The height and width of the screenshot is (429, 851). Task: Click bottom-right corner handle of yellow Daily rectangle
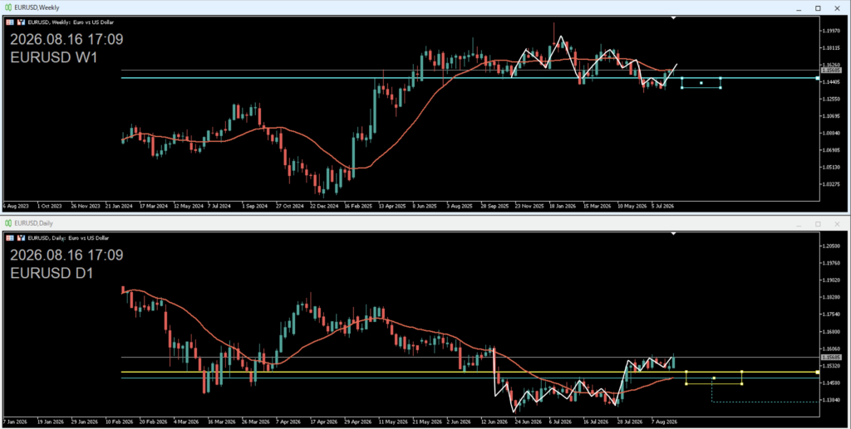coord(742,384)
